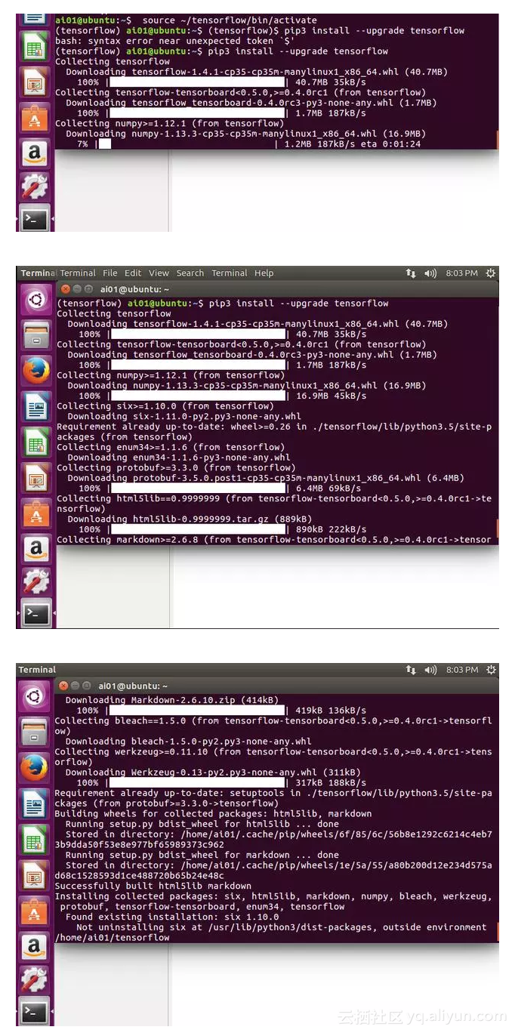Image resolution: width=515 pixels, height=1033 pixels.
Task: Open LibreOffice Impress in the top screenshot's launcher
Action: click(x=34, y=82)
